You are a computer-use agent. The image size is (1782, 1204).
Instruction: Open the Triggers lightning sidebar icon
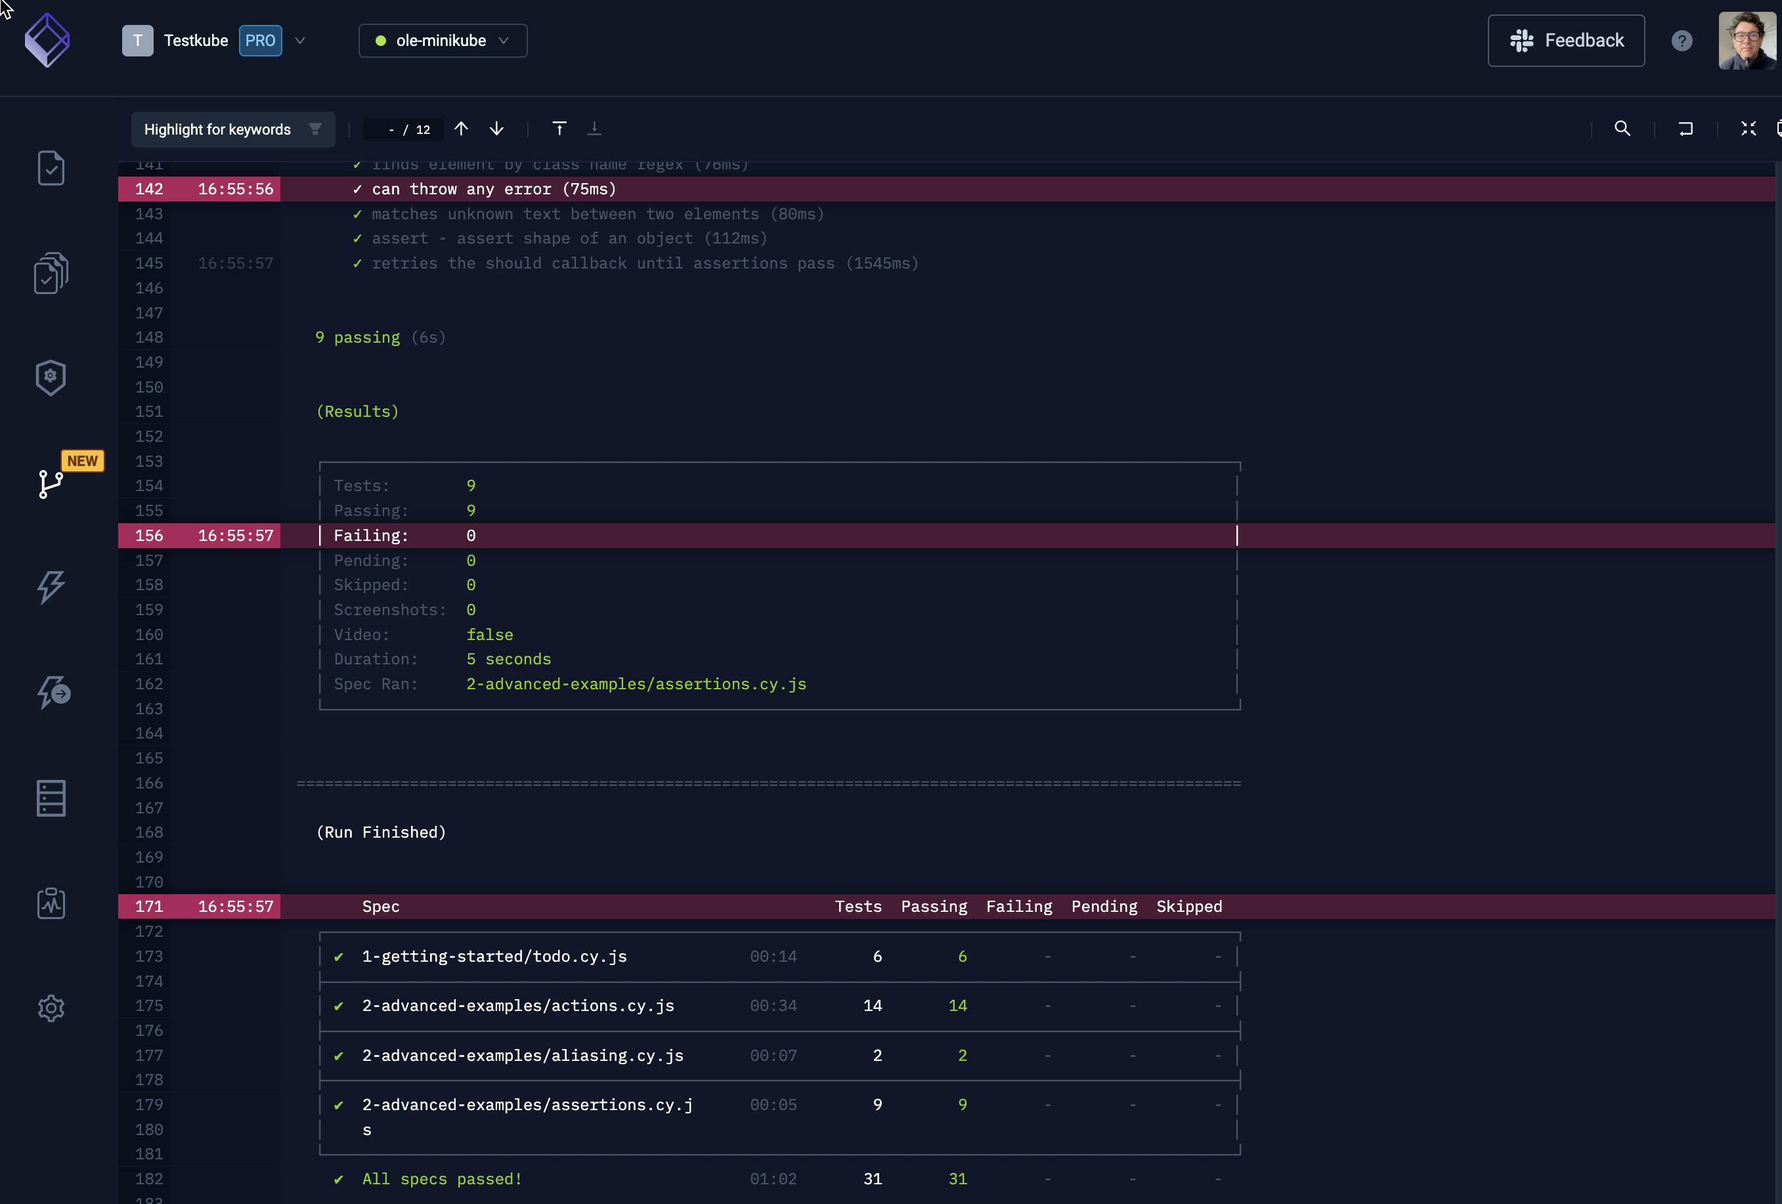[x=51, y=587]
